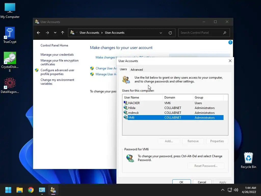Click first User Accounts breadcrumb
The image size is (261, 196).
point(89,33)
